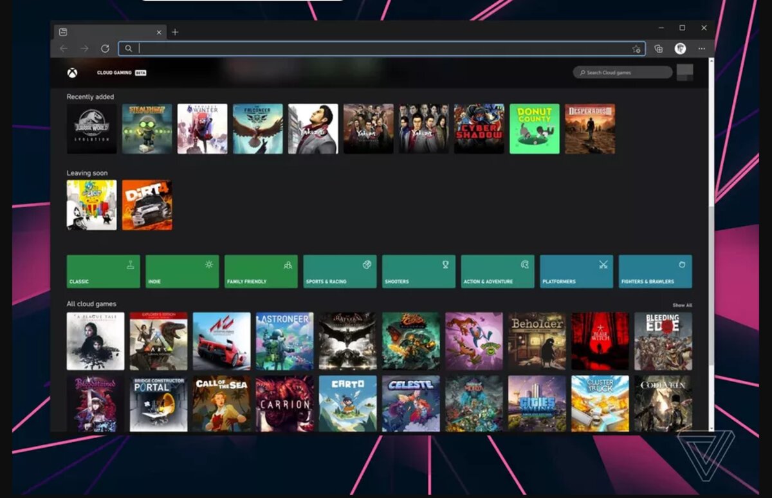Open the browser Collections icon
This screenshot has width=772, height=498.
658,49
